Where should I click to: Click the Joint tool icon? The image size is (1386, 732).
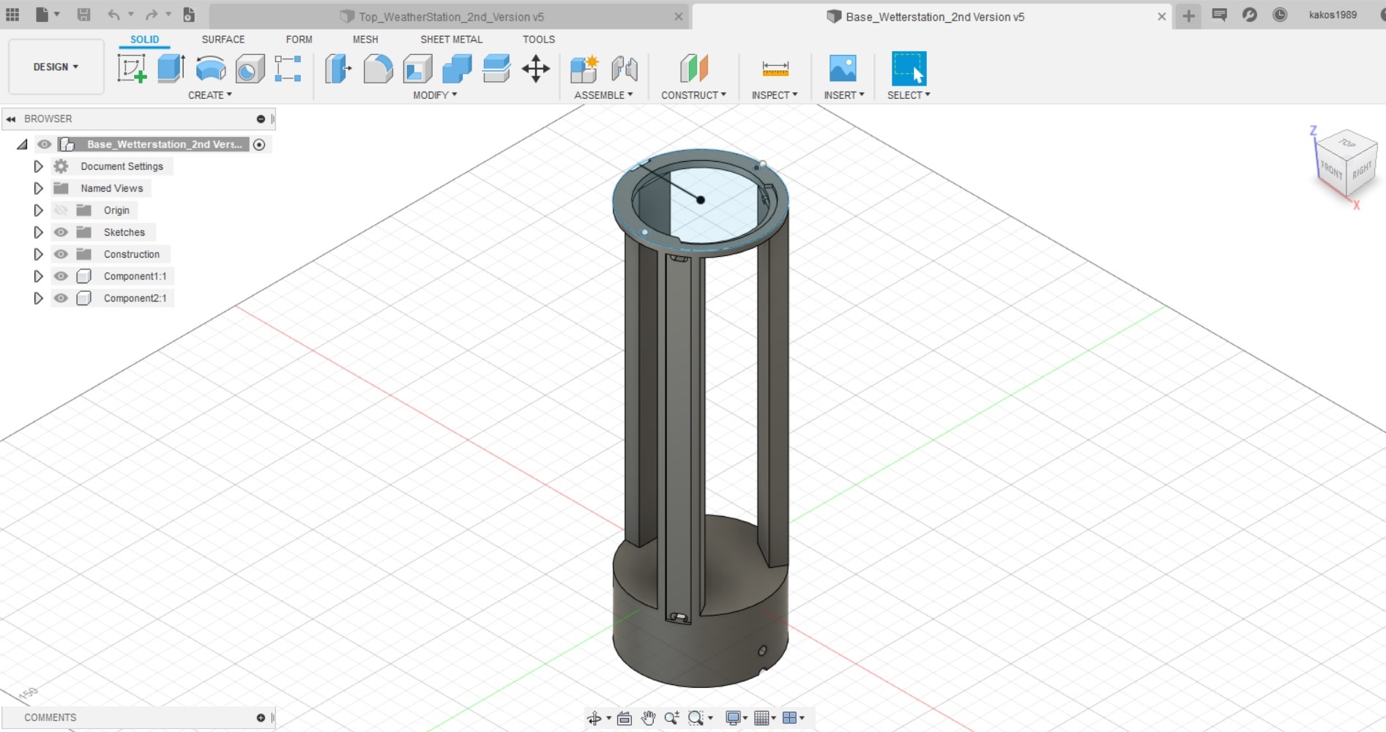tap(625, 69)
